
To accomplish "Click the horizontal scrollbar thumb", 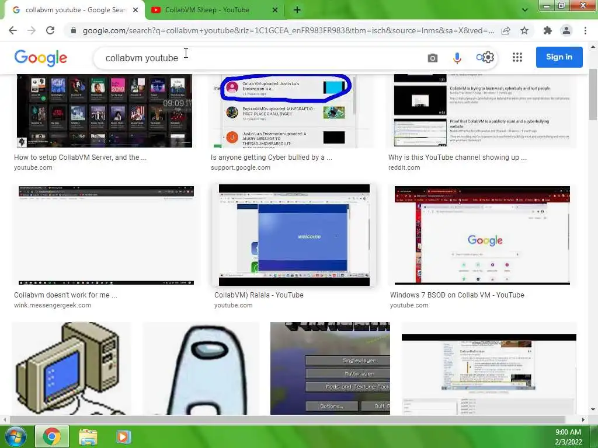I will 287,419.
